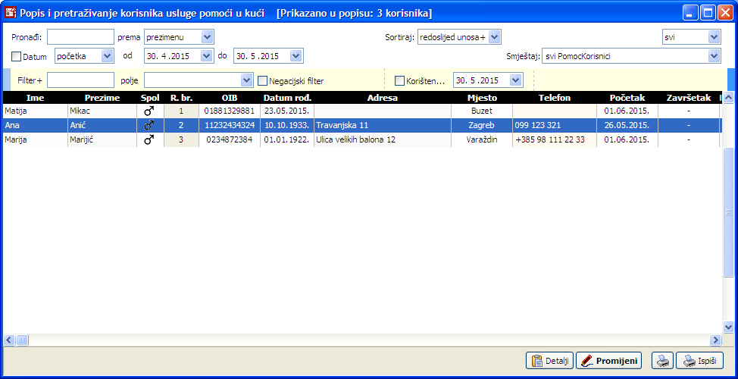
Task: Click the gender symbol in Ana Anić's row
Action: coord(149,126)
